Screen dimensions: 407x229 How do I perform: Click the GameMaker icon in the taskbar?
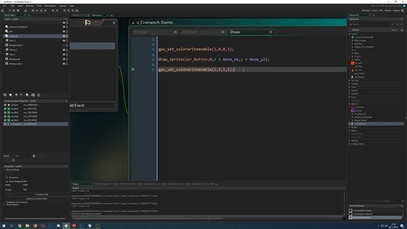tap(66, 226)
